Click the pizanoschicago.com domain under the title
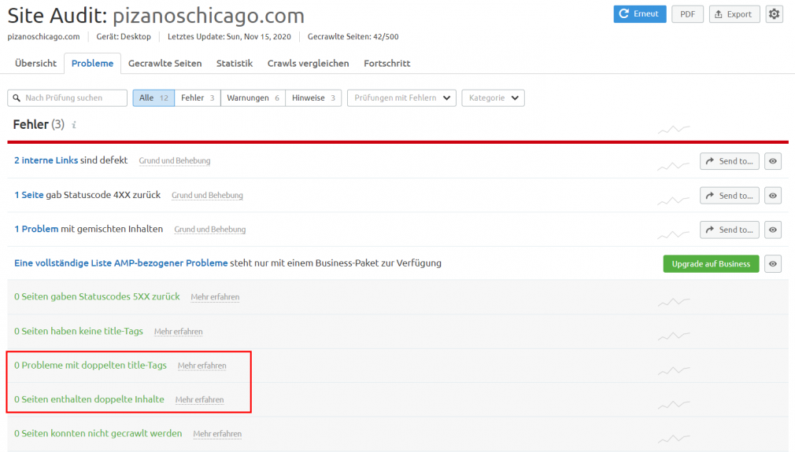The image size is (795, 452). (x=43, y=36)
